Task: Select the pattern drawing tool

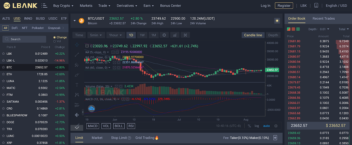Action: 77,95
